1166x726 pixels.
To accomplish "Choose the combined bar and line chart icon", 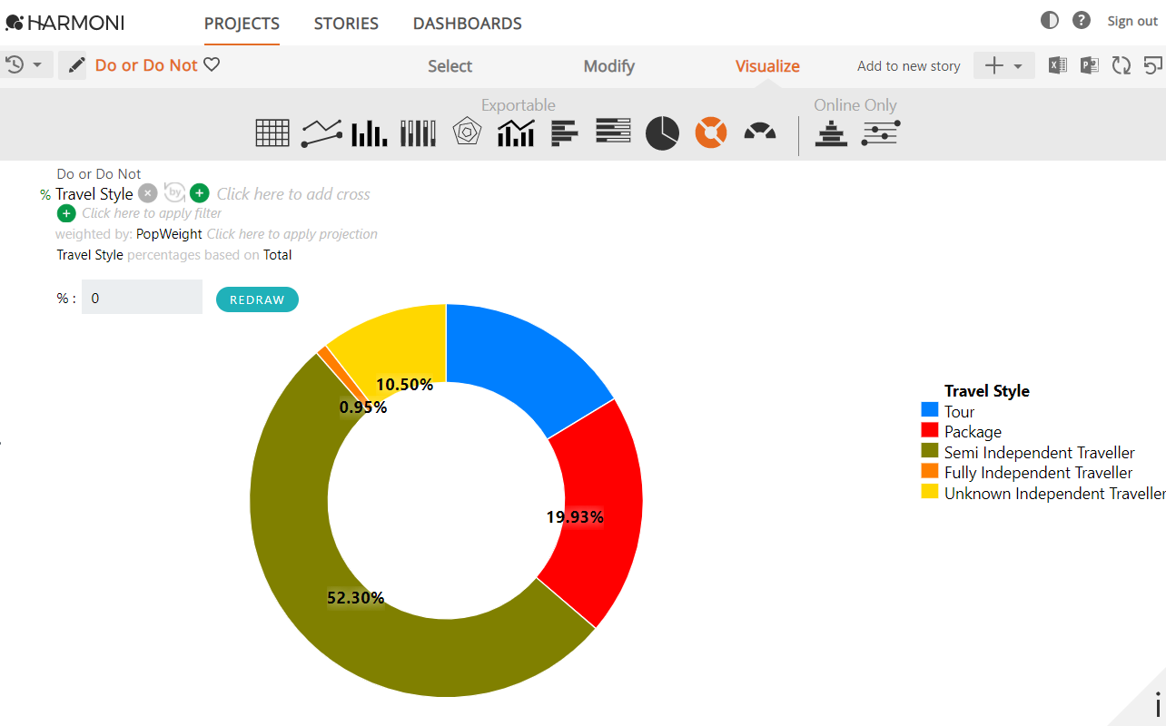I will click(x=516, y=133).
